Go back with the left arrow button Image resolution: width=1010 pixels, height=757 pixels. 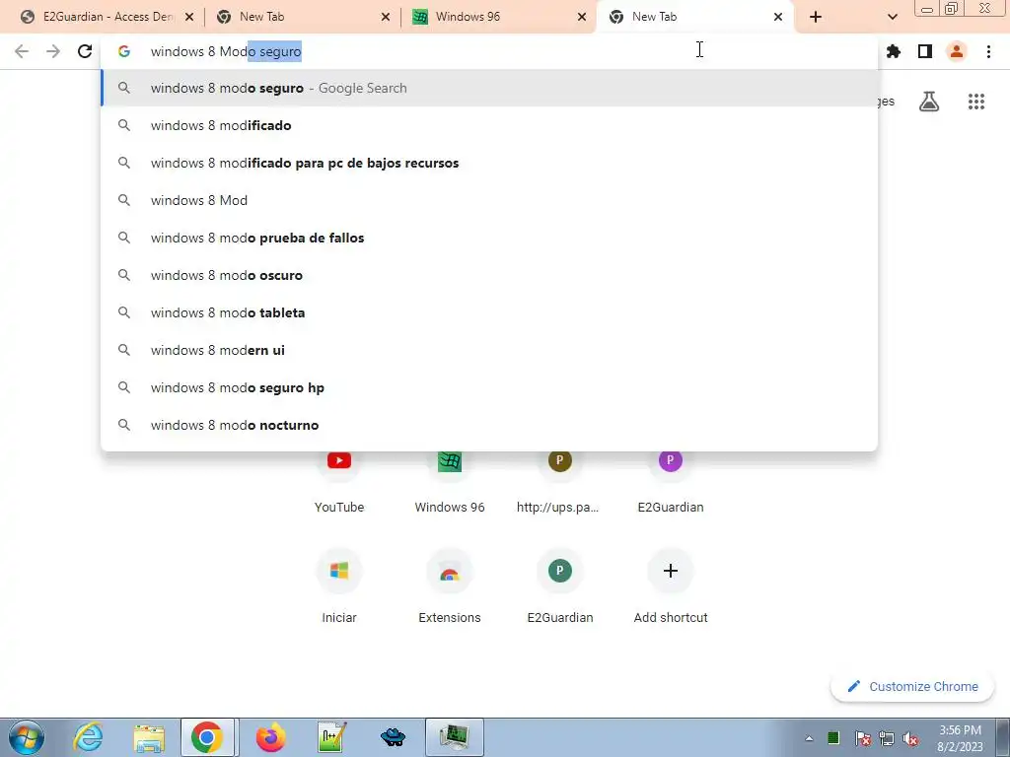(22, 51)
